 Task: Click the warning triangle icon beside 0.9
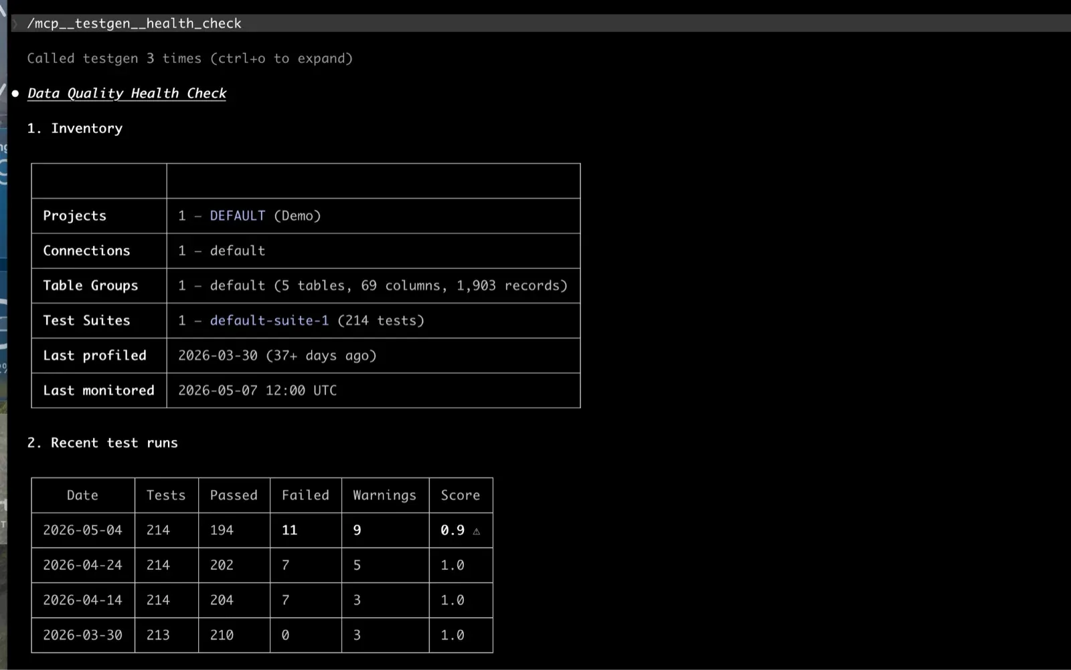pos(477,532)
